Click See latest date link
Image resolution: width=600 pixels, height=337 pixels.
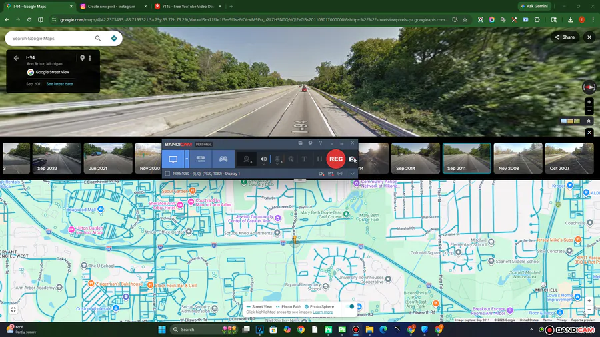[x=59, y=84]
